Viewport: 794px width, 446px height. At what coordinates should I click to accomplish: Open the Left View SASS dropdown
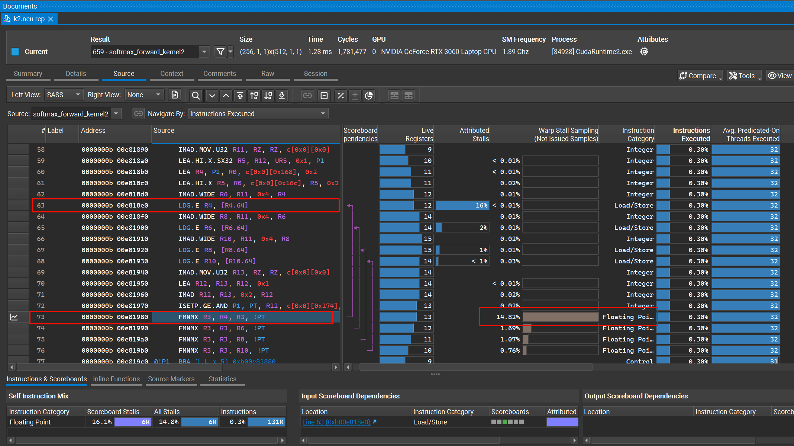point(64,95)
